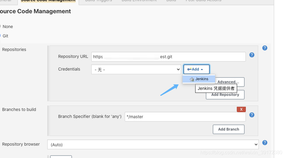Open the Credentials dropdown
Image resolution: width=285 pixels, height=158 pixels.
click(x=136, y=69)
